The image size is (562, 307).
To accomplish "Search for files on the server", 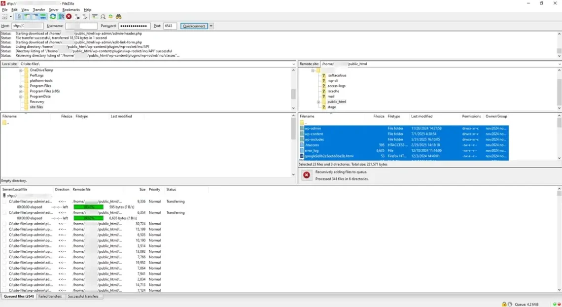I will click(x=118, y=16).
